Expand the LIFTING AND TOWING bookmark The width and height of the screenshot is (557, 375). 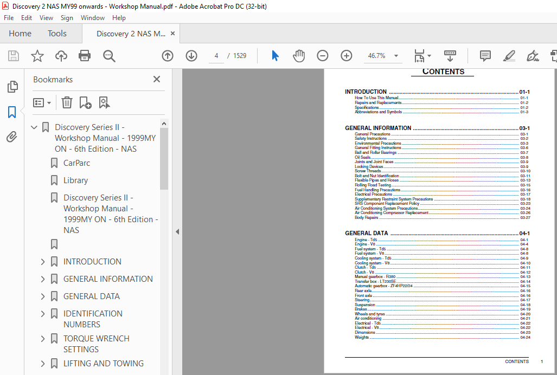[43, 364]
